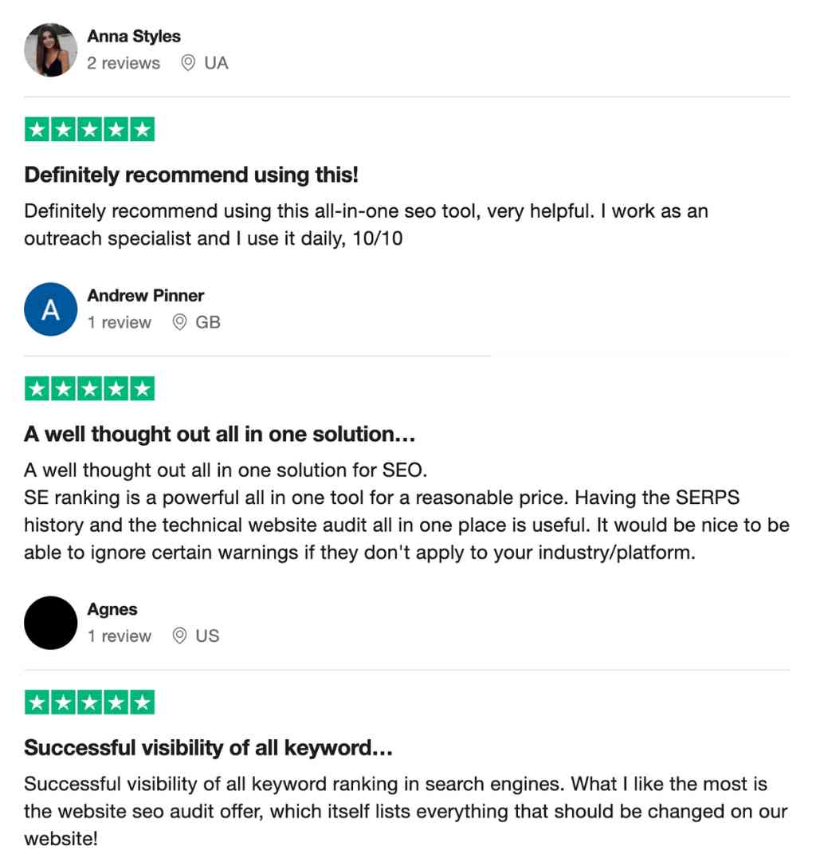Open the "Definitely recommend using this!" review title
The width and height of the screenshot is (816, 858).
[191, 175]
